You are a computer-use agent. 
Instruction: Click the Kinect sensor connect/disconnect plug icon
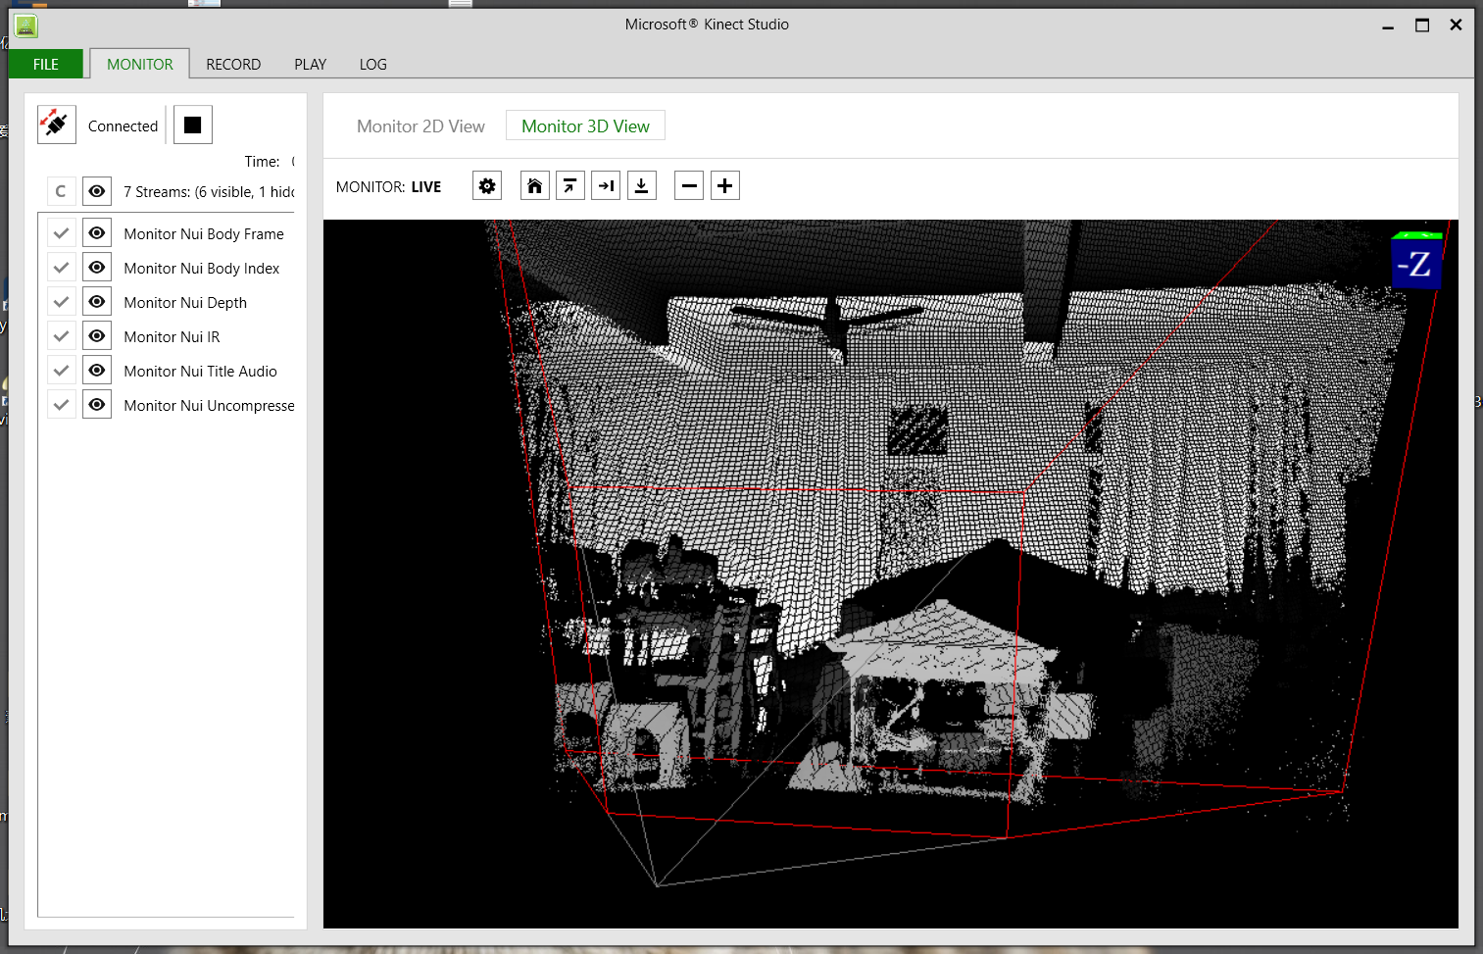click(56, 124)
